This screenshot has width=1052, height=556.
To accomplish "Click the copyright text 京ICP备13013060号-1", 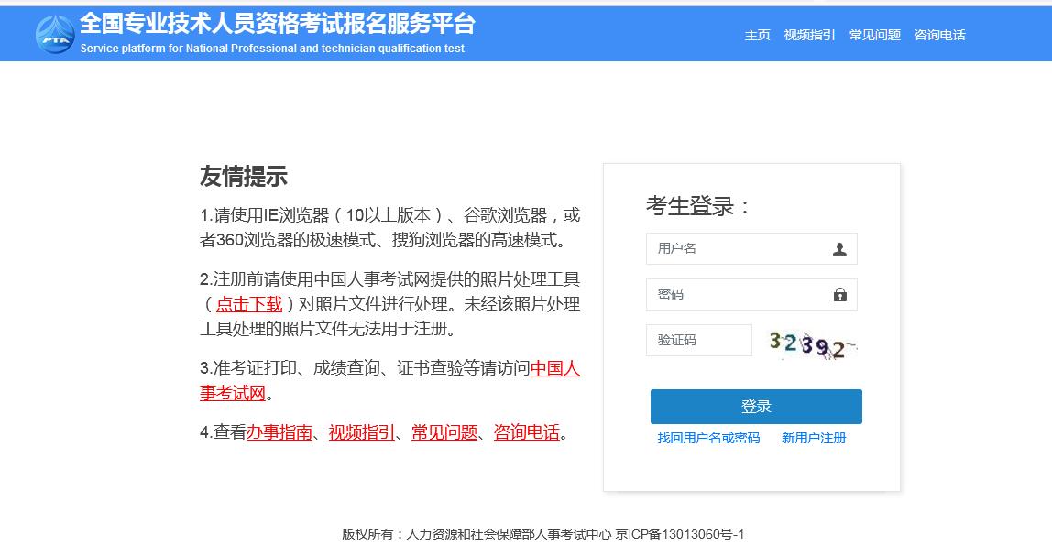I will tap(680, 535).
